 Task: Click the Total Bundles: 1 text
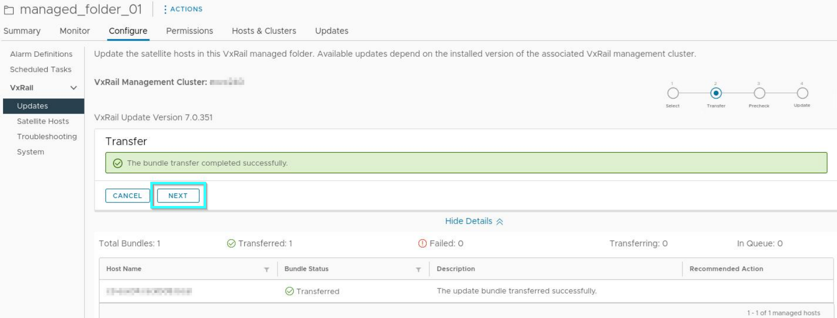pyautogui.click(x=129, y=244)
